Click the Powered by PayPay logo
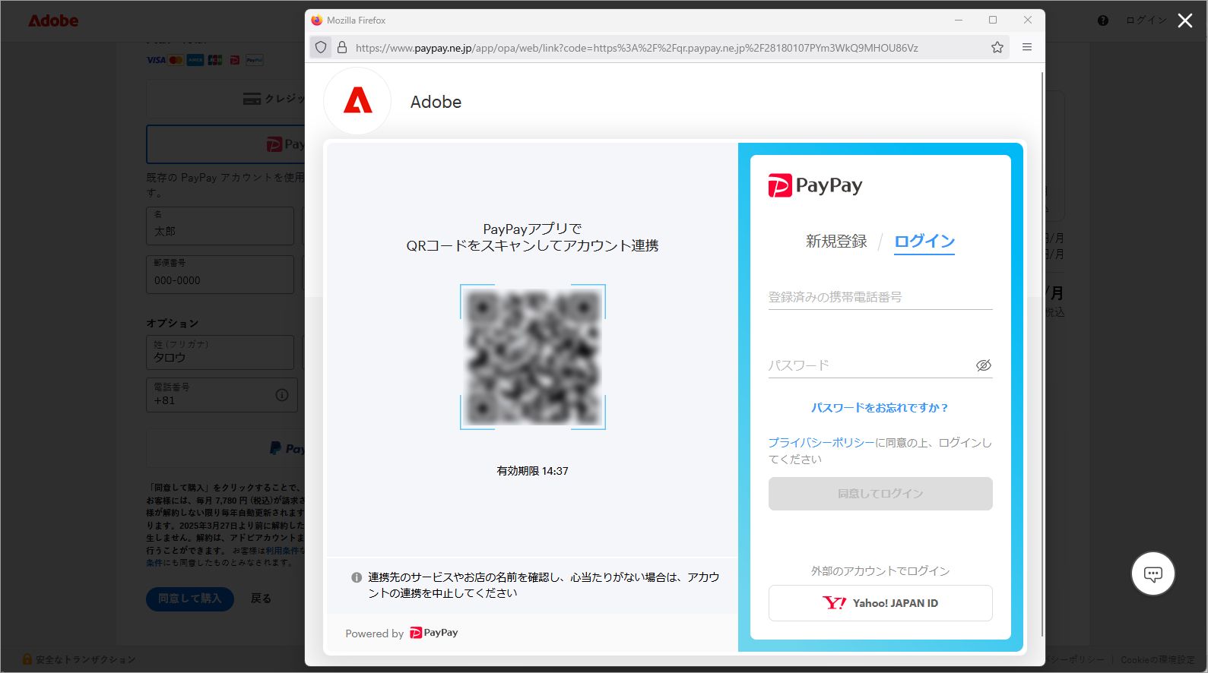 (x=434, y=633)
